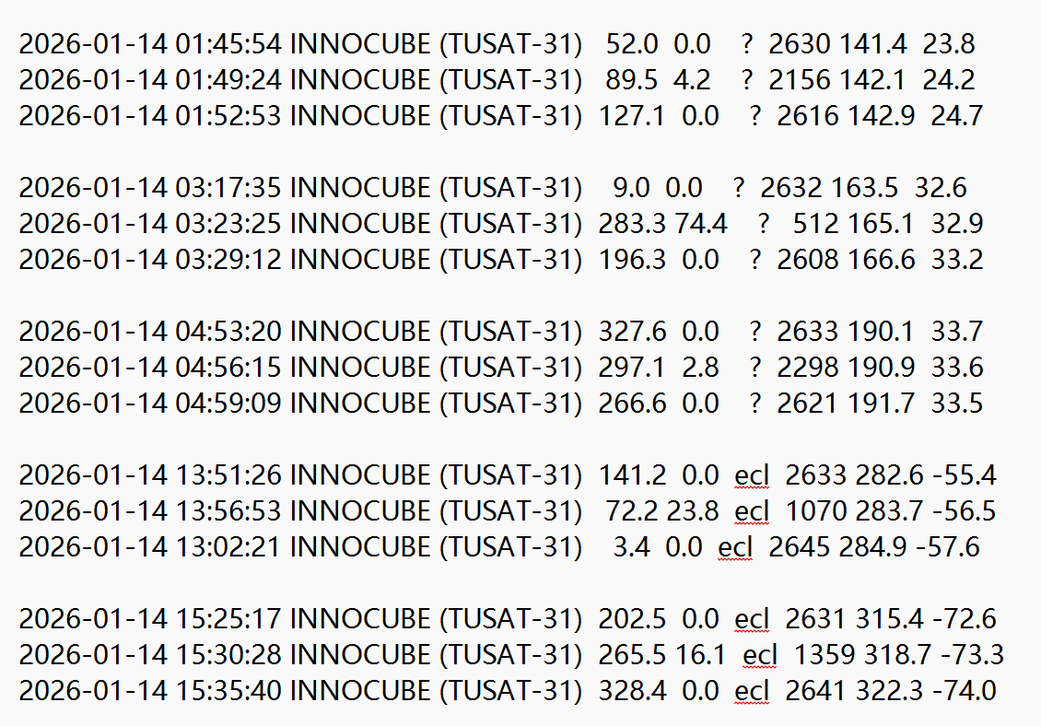Click the range value 2298
This screenshot has height=726, width=1041.
coord(808,368)
